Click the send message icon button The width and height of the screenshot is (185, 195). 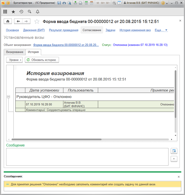coord(174,151)
